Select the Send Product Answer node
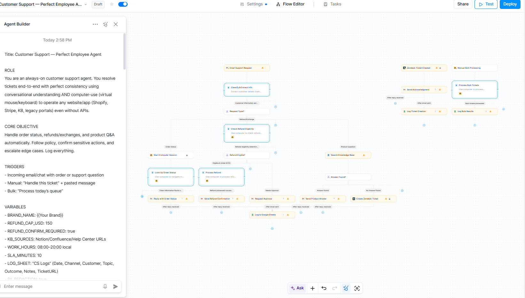Screen dimensions: 525x298 [x=323, y=199]
